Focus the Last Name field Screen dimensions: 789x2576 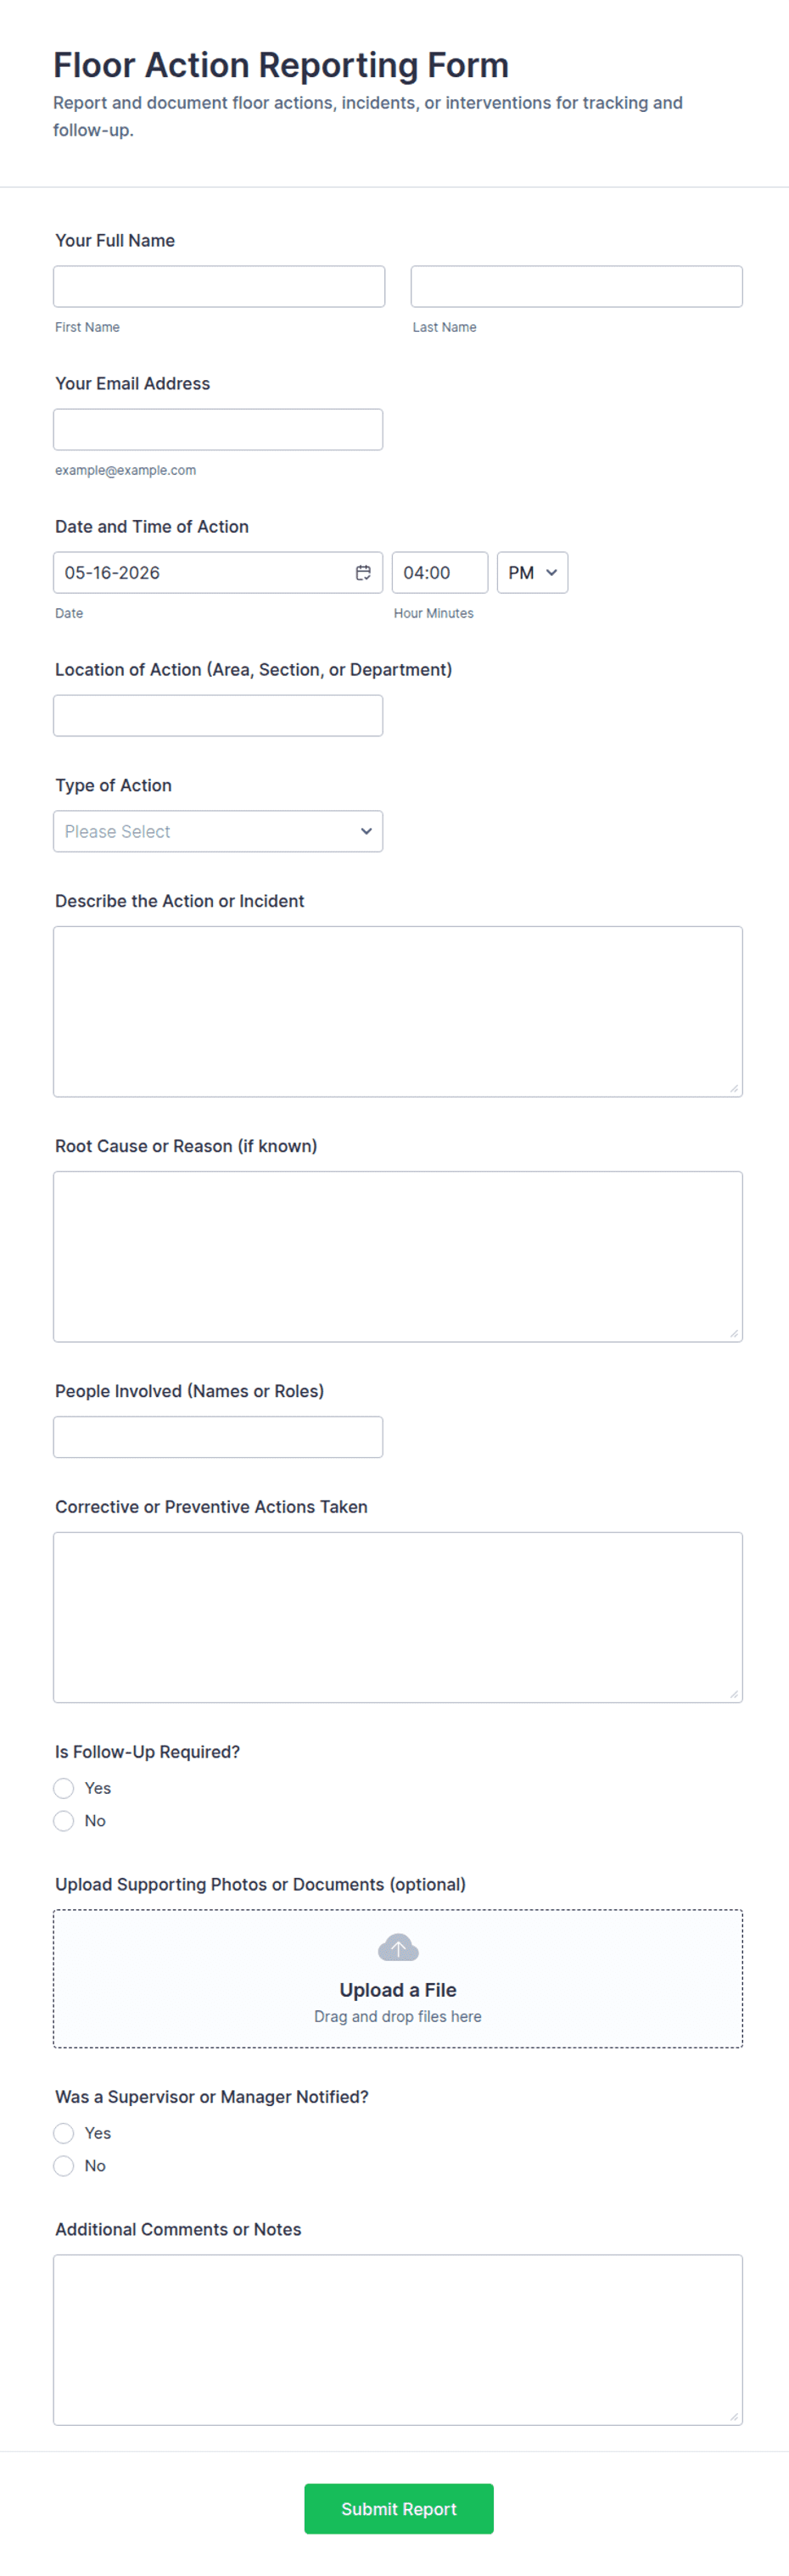pyautogui.click(x=576, y=286)
